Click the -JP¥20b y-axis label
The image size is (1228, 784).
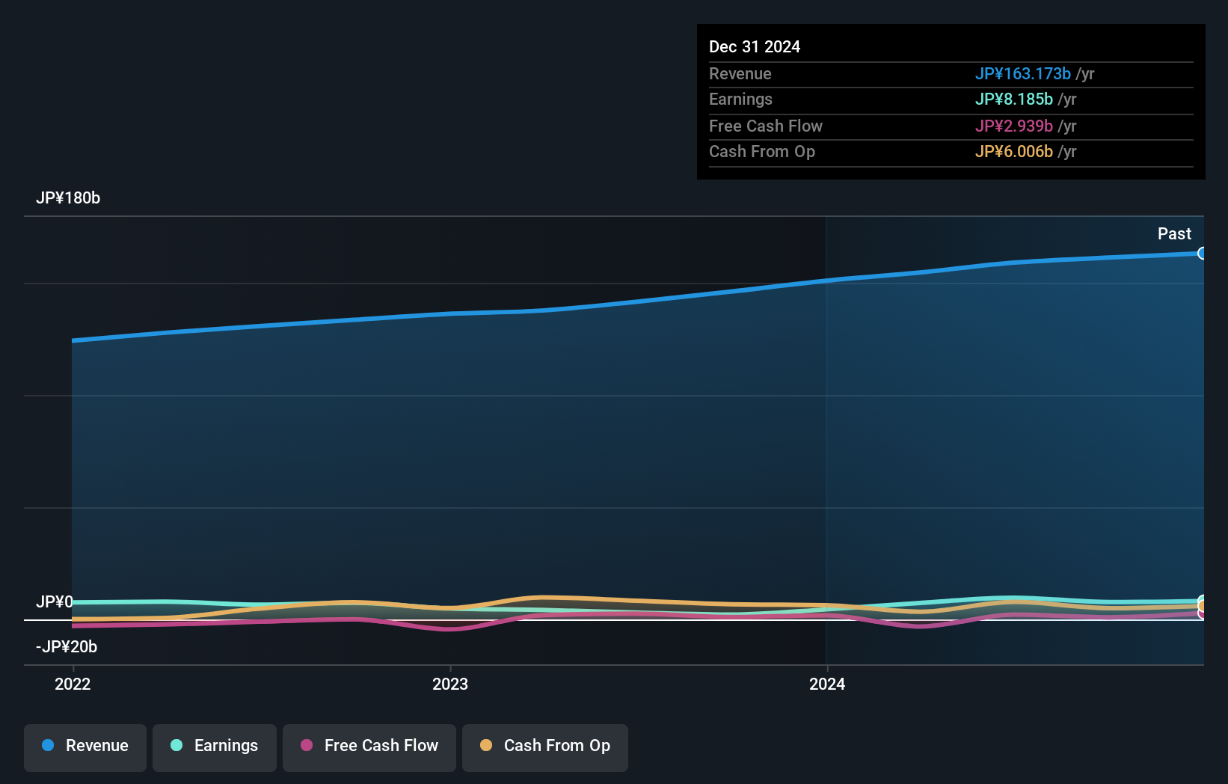click(67, 646)
